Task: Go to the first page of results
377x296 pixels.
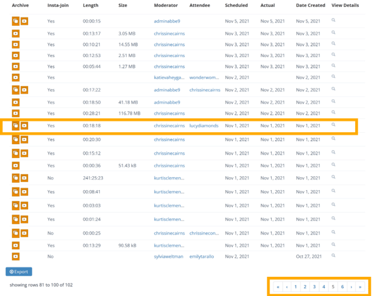Action: (x=277, y=287)
